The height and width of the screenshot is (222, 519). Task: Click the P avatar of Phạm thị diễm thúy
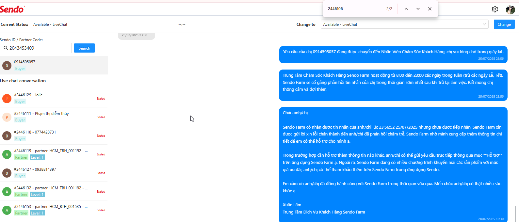(7, 117)
